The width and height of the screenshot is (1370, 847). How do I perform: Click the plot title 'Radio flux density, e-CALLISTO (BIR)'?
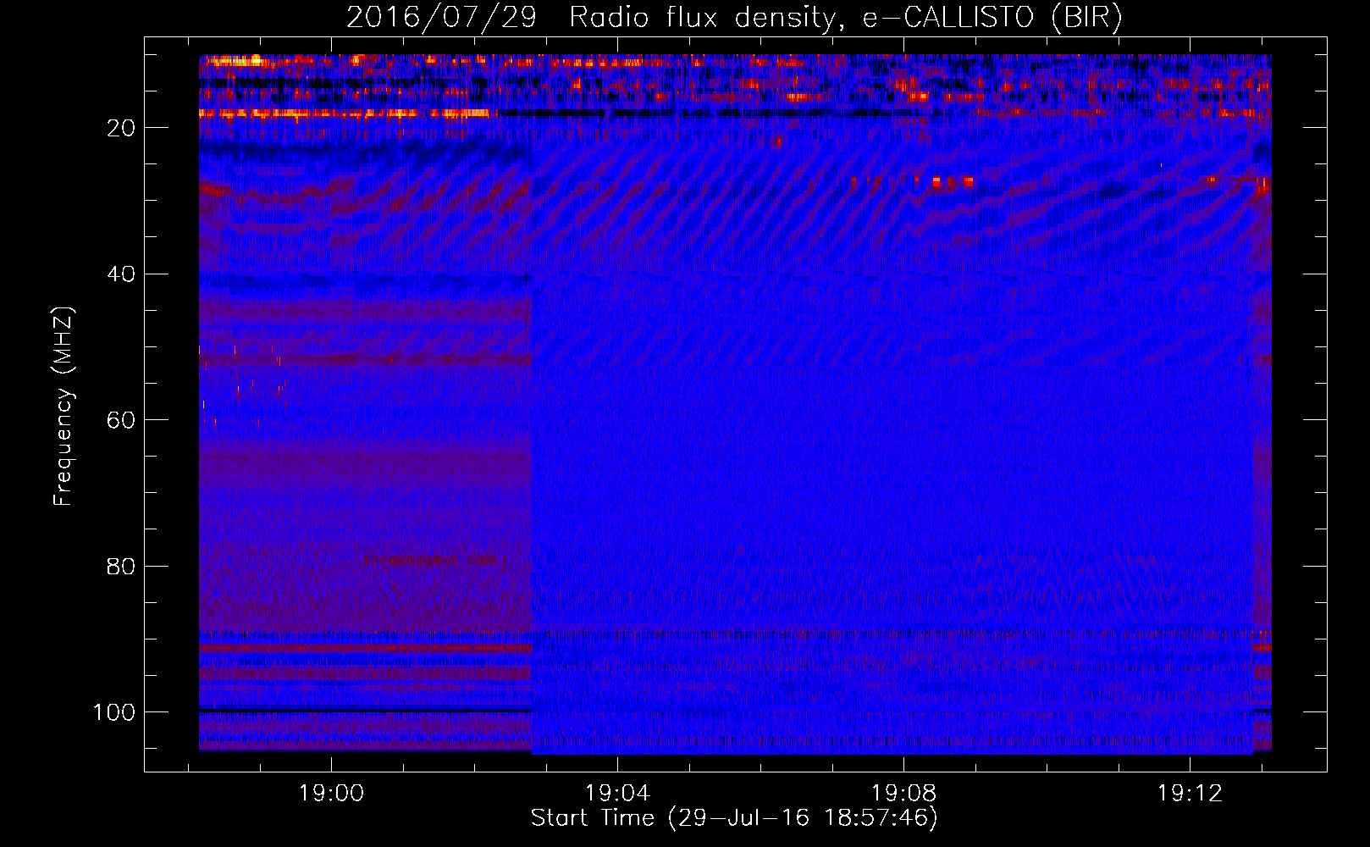coord(845,18)
